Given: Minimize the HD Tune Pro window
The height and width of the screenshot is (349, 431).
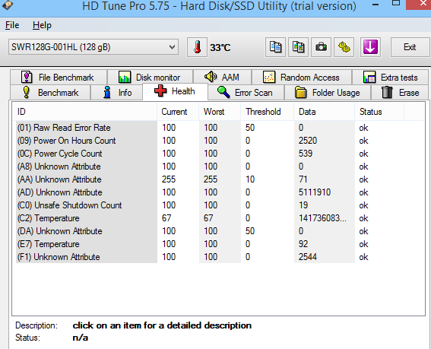Looking at the screenshot, I should click(376, 5).
